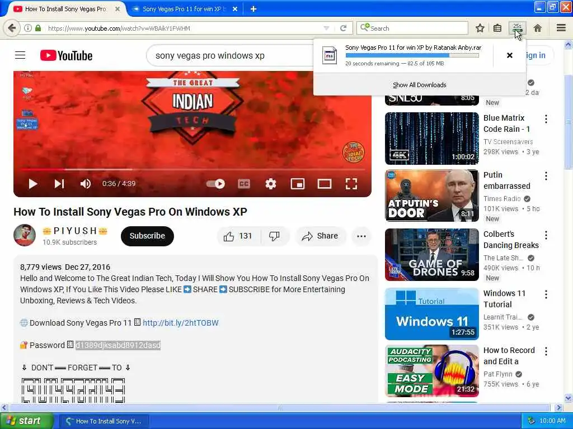This screenshot has height=429, width=573.
Task: Open address bar history dropdown arrow
Action: point(326,28)
